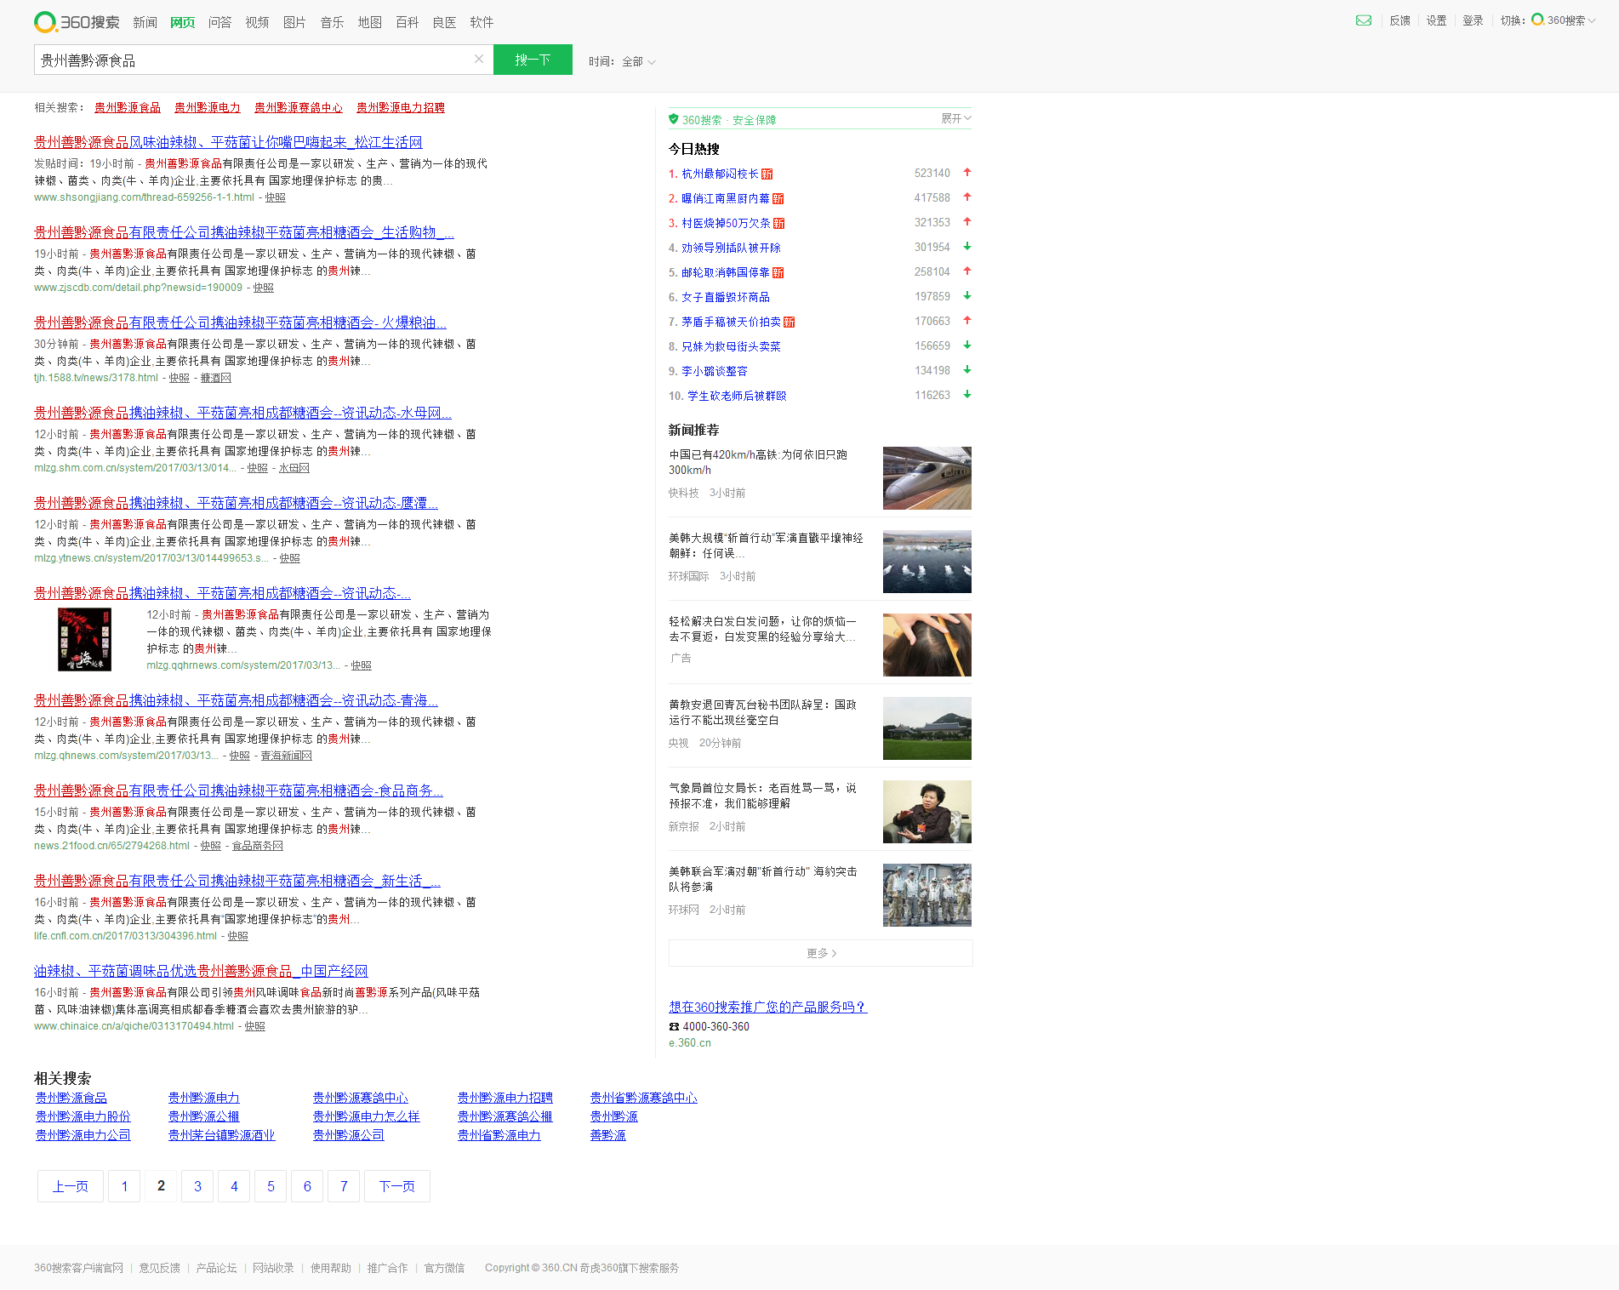Open the 时间 全部 time filter dropdown

[623, 61]
